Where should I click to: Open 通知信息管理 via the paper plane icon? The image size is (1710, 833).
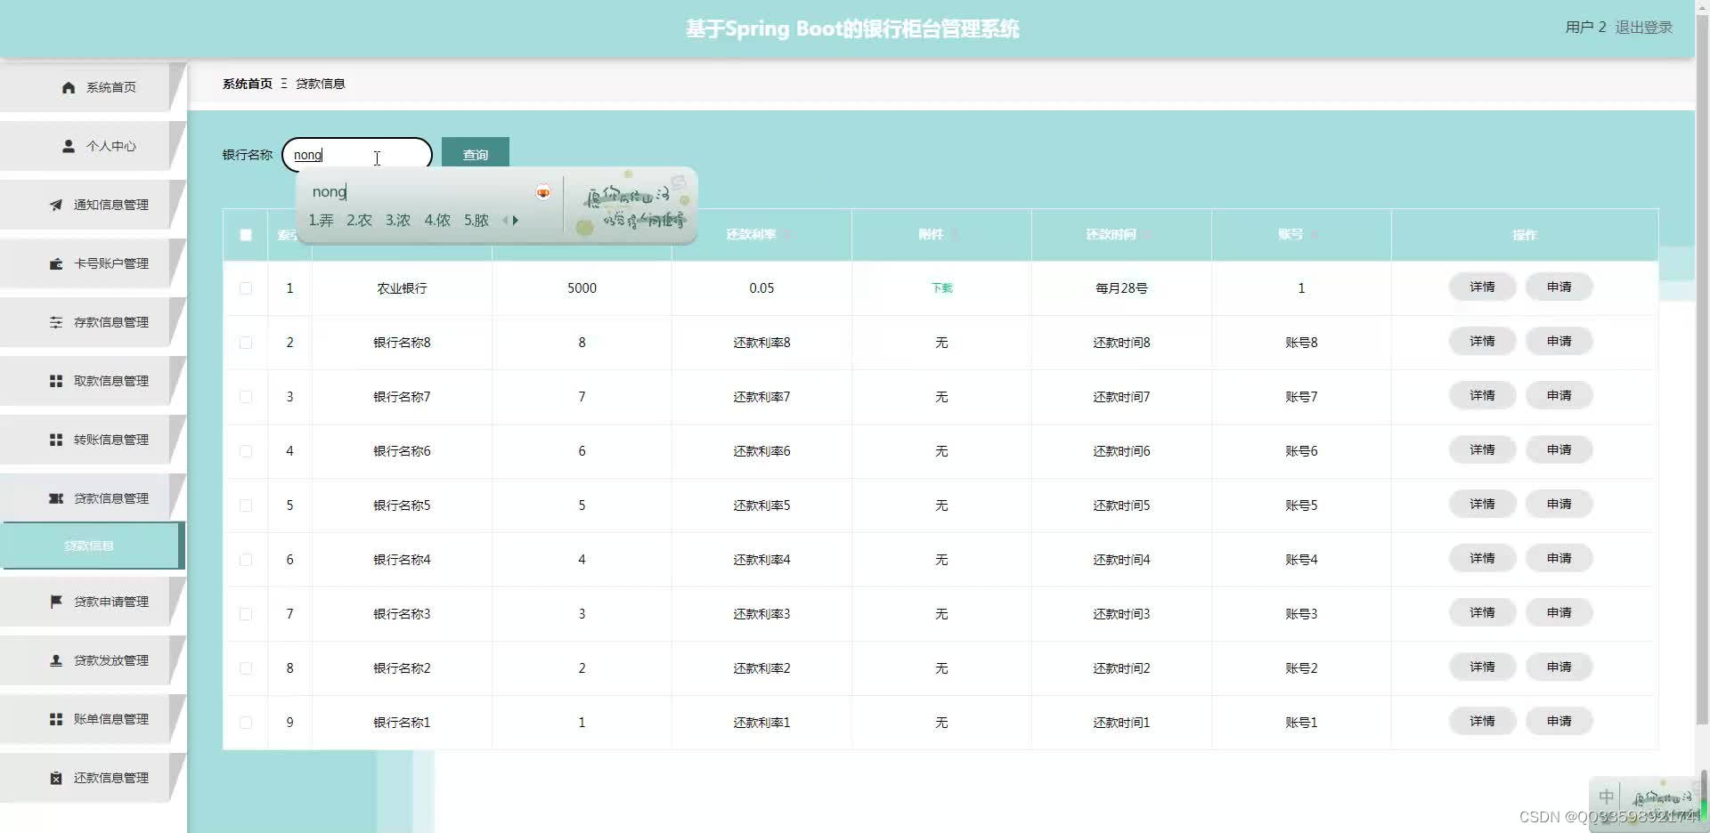[56, 205]
